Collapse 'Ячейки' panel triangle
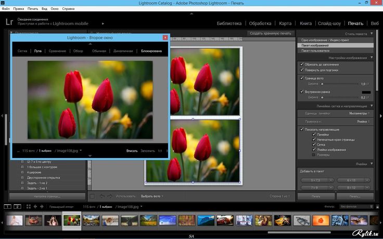Viewport: 383px width, 239px height. tap(372, 164)
